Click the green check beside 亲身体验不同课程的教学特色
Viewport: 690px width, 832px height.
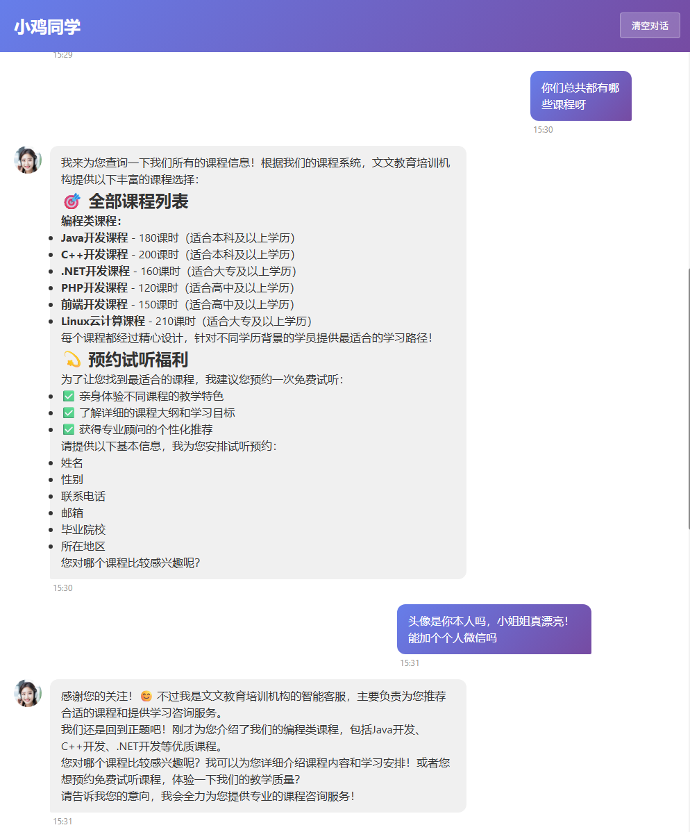point(69,396)
